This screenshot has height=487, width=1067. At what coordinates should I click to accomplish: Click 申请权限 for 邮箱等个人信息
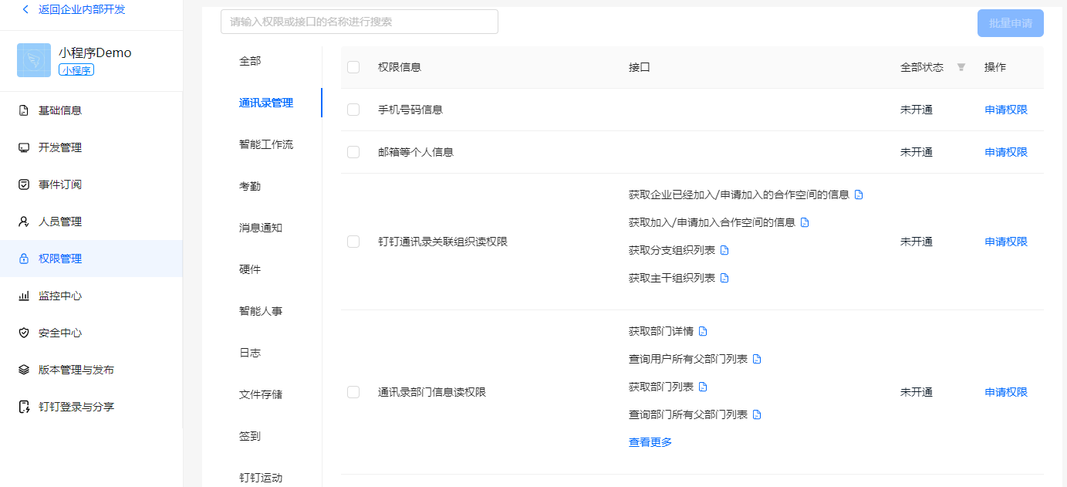1006,152
